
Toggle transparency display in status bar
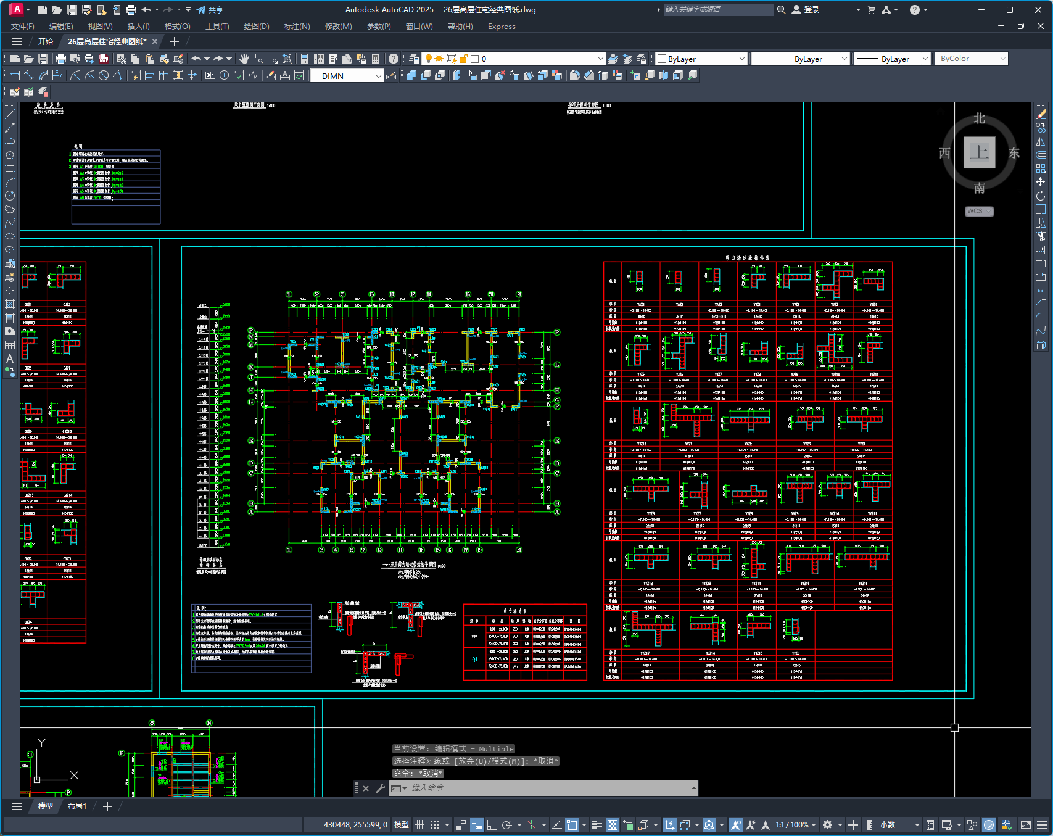(613, 825)
